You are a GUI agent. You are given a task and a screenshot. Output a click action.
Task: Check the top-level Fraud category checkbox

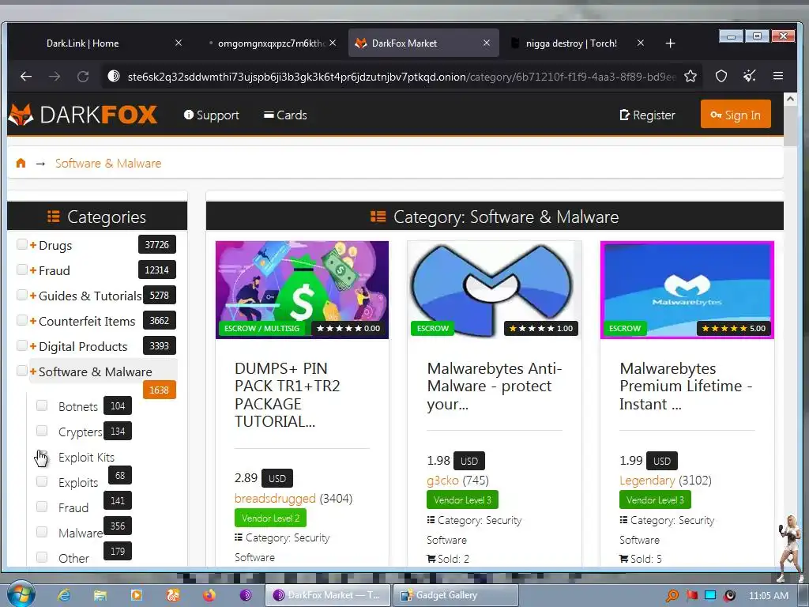21,270
